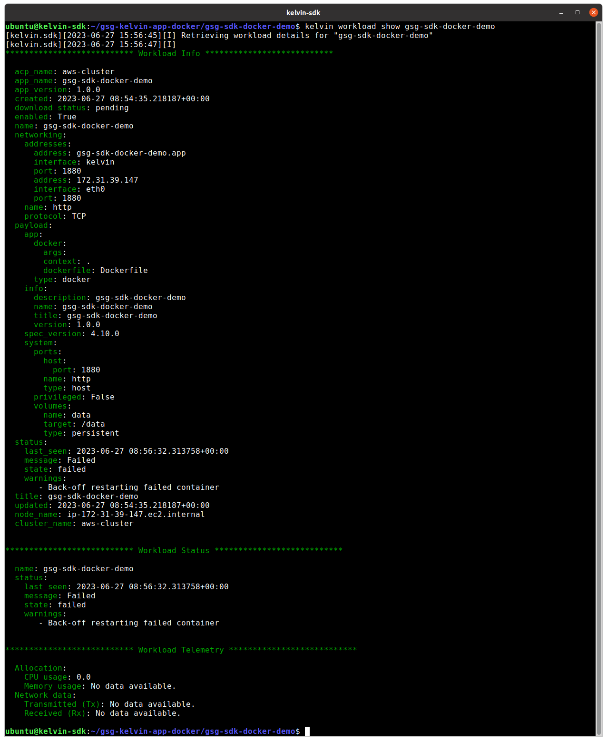
Task: Maximize the kelvin-sdk terminal window
Action: point(578,12)
